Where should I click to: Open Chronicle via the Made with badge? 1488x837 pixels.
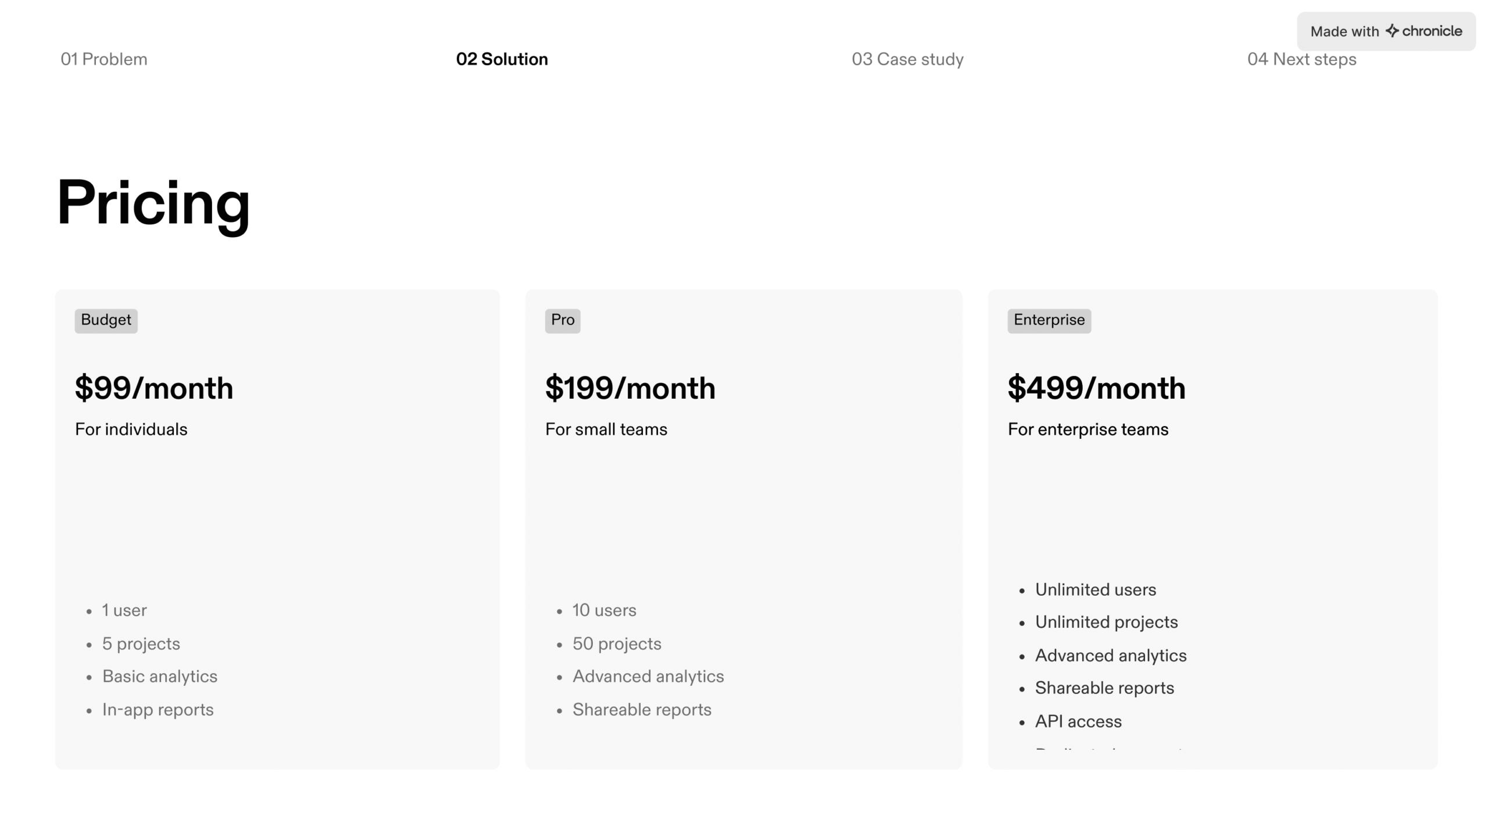[x=1386, y=31]
